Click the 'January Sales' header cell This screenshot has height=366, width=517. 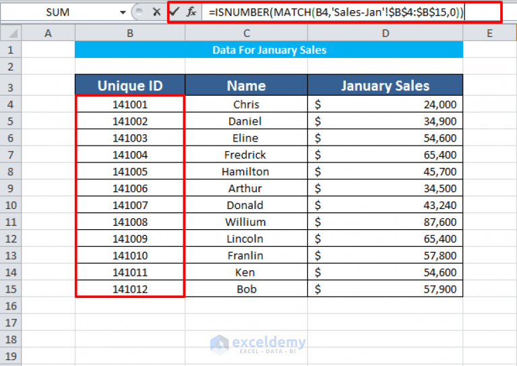coord(385,86)
